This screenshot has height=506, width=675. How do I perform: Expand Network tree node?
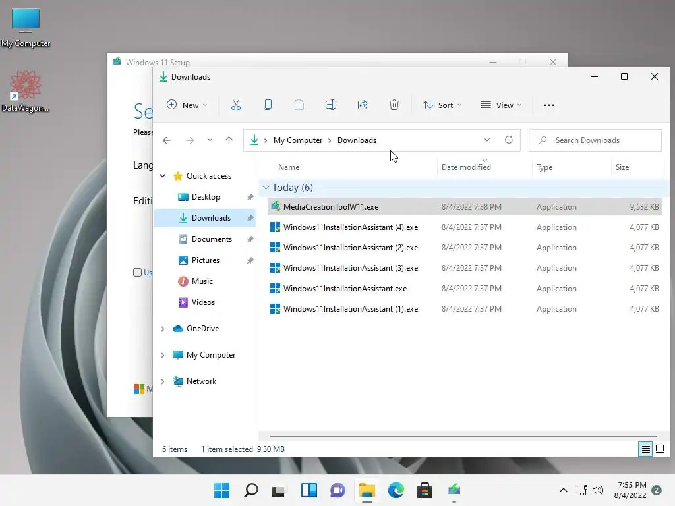click(163, 381)
